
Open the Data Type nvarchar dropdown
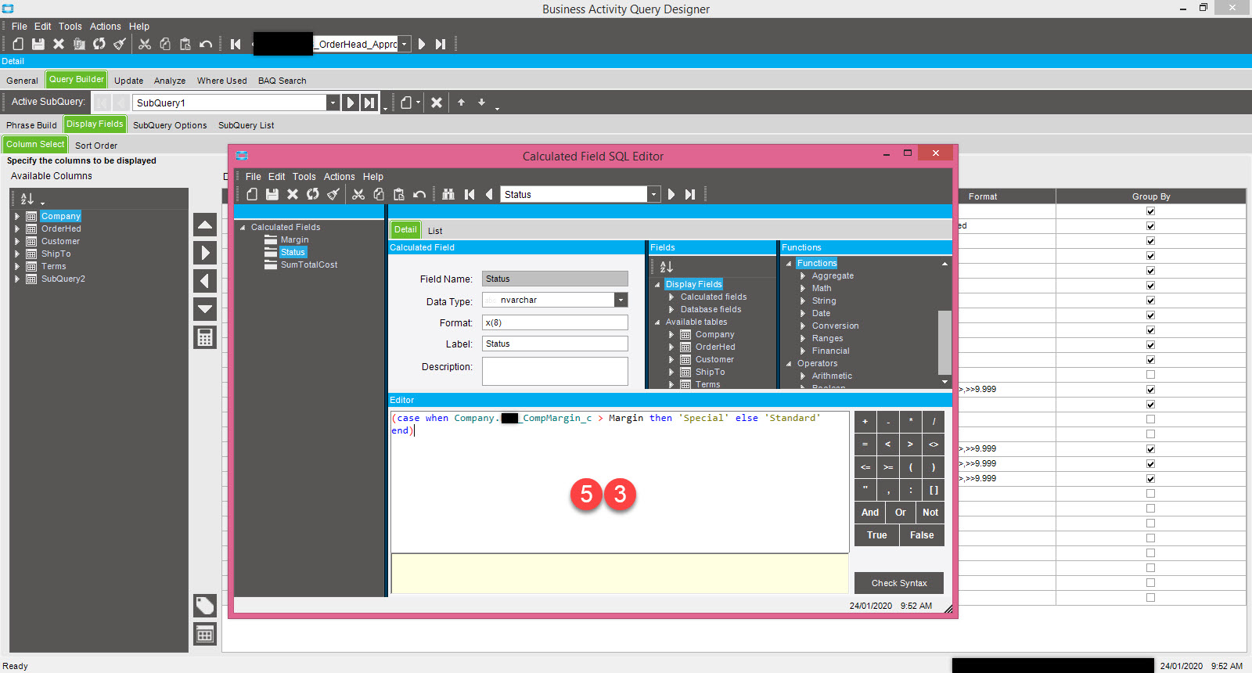pyautogui.click(x=621, y=301)
